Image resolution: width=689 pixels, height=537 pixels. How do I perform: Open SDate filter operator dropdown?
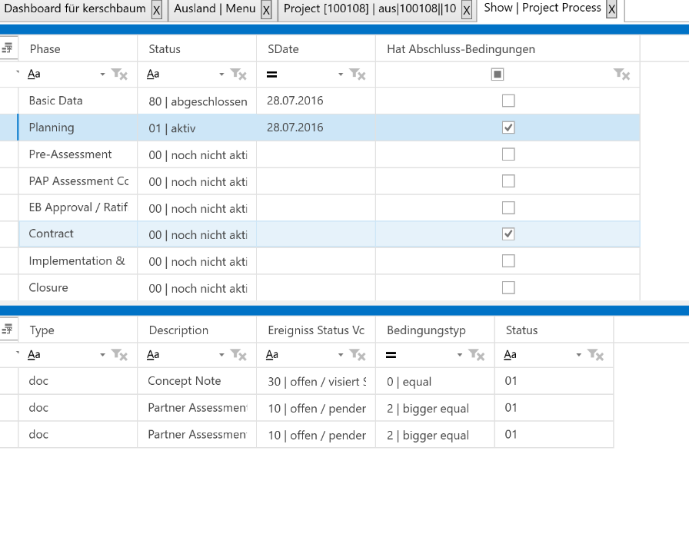tap(341, 75)
